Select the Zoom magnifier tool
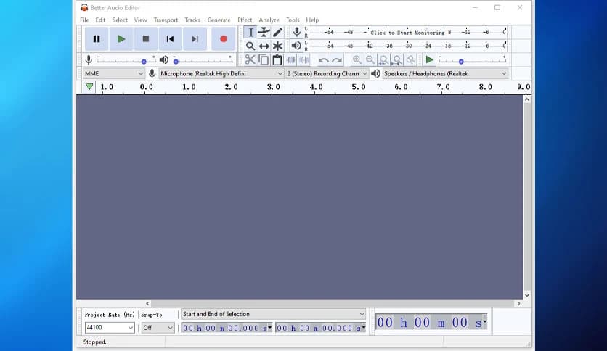The width and height of the screenshot is (607, 351). pos(250,46)
